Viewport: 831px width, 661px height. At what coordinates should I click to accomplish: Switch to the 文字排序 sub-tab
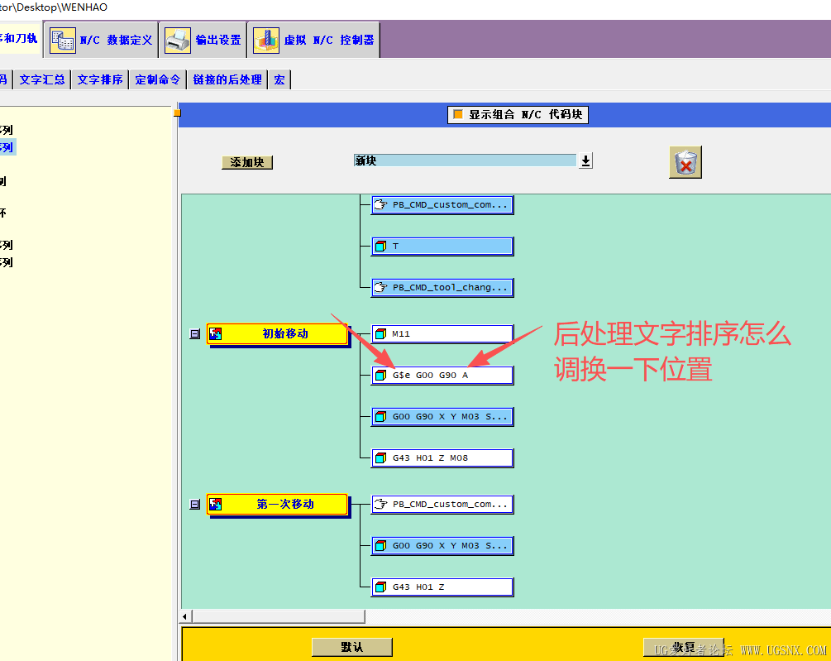pyautogui.click(x=100, y=79)
